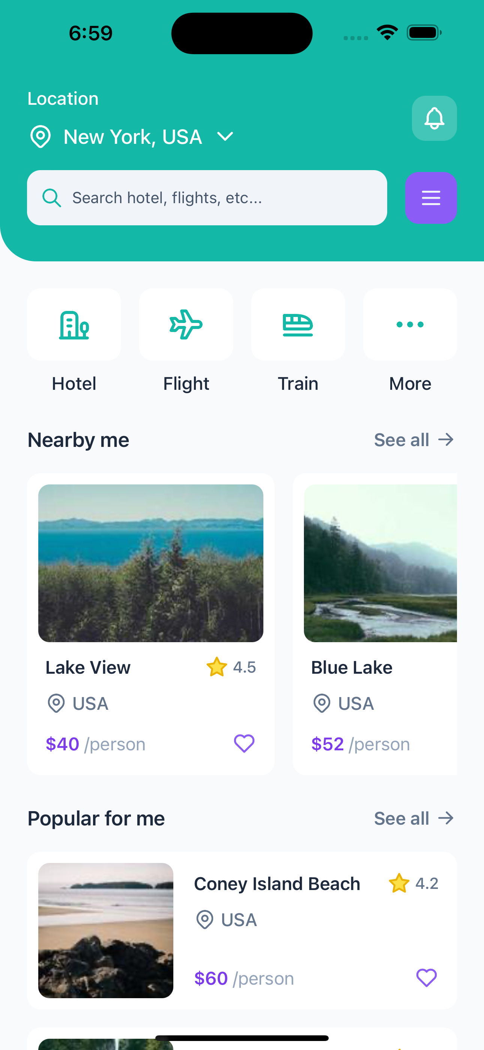Tap the search magnifier icon
The image size is (484, 1050).
coord(52,198)
